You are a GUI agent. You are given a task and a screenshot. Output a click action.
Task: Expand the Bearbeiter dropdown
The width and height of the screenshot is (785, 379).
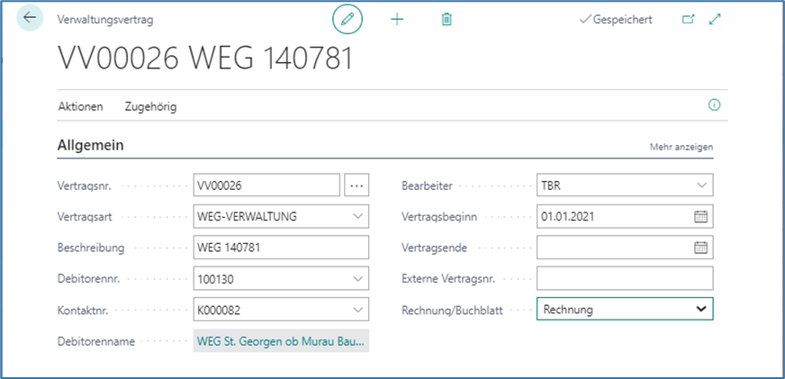pyautogui.click(x=701, y=185)
